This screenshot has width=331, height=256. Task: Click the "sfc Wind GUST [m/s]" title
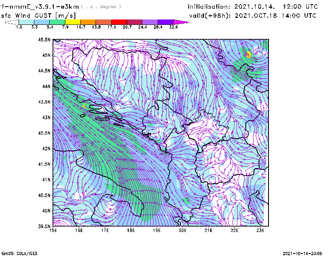(x=38, y=16)
